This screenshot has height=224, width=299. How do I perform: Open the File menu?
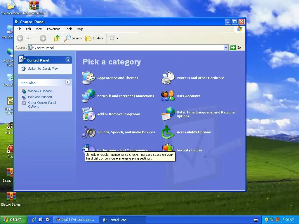click(x=19, y=29)
